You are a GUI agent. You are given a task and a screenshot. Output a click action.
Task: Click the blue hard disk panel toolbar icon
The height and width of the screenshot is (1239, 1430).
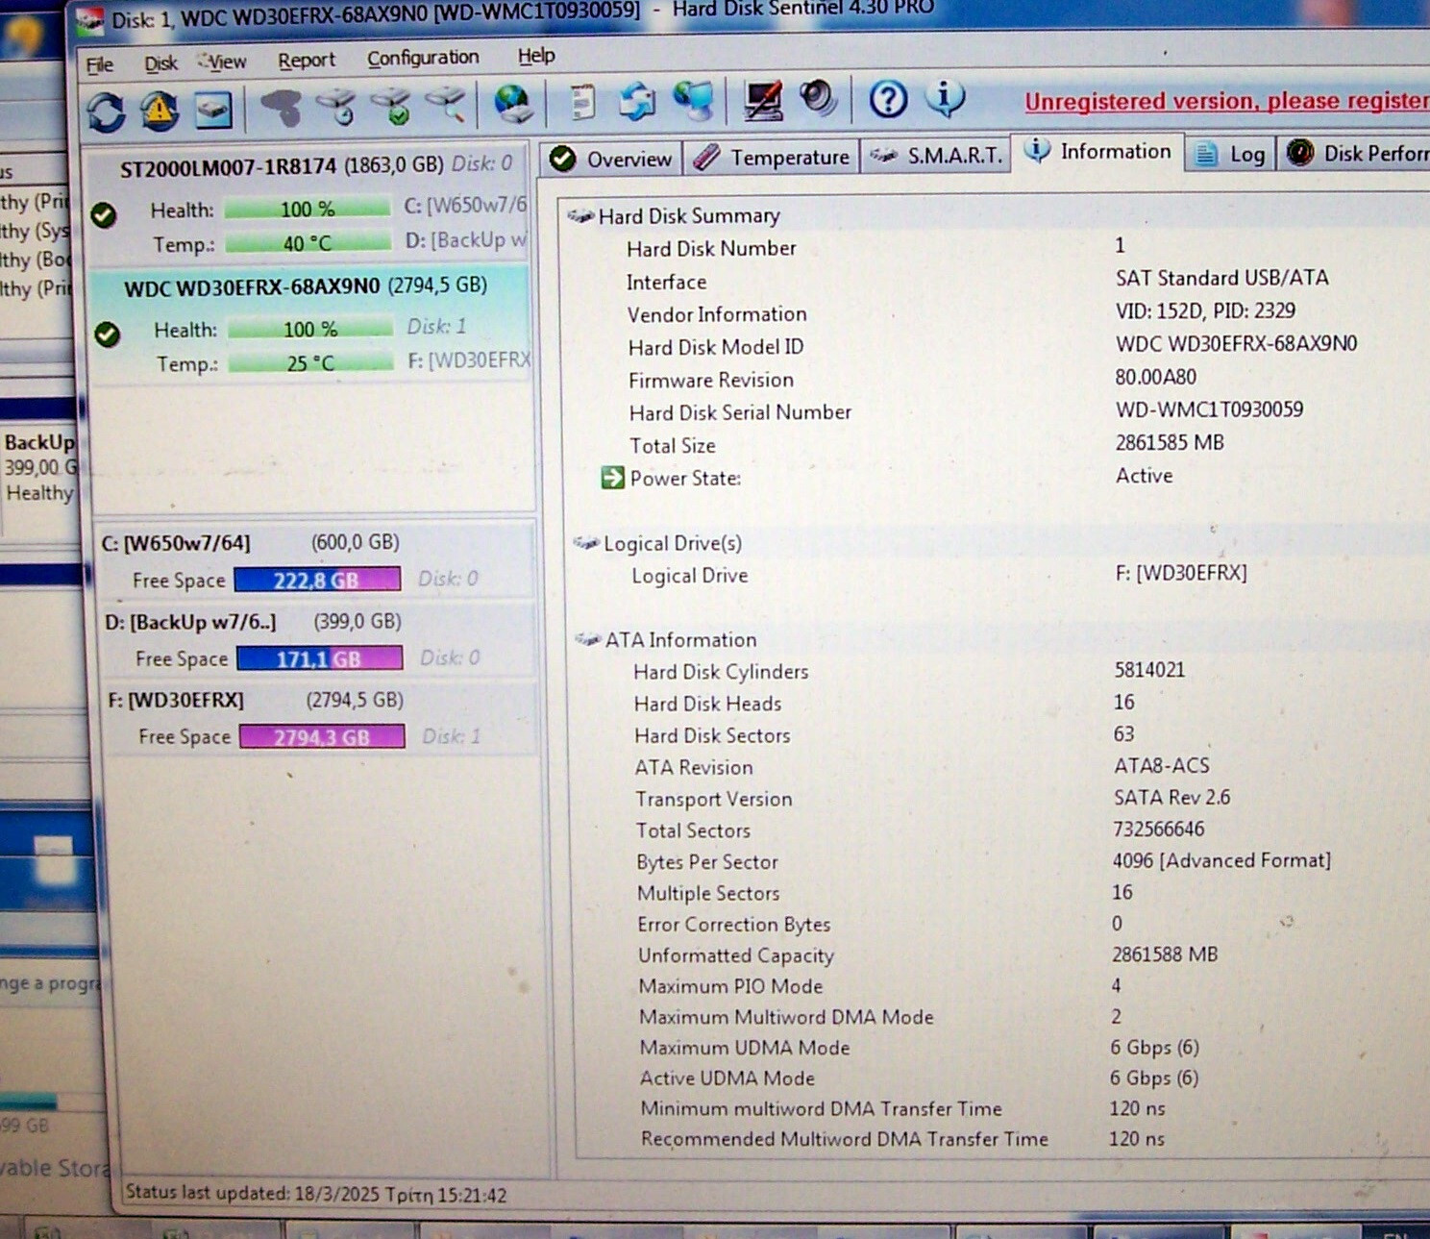click(x=213, y=111)
